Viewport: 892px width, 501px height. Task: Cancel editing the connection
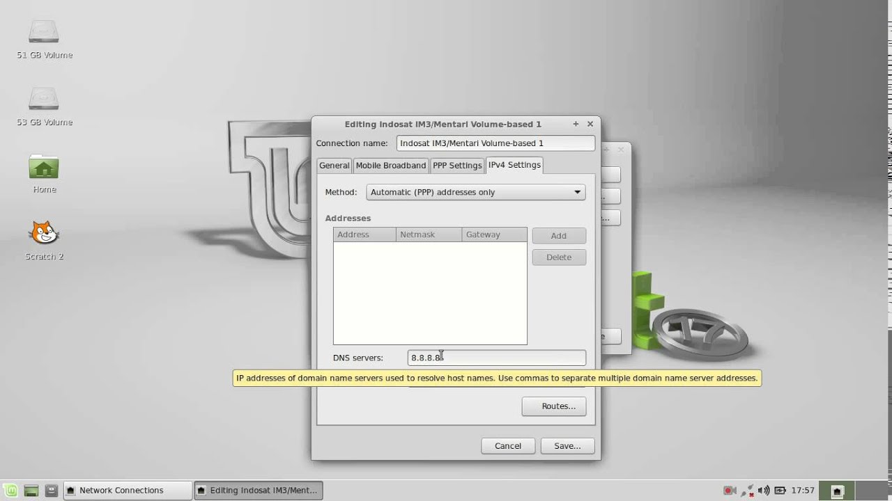click(x=508, y=446)
